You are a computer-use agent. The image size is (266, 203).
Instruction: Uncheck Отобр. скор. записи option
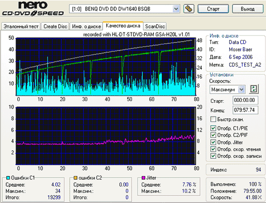pos(213,156)
